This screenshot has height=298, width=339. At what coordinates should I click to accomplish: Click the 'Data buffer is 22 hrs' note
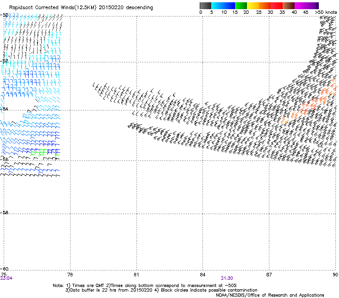tap(161, 290)
